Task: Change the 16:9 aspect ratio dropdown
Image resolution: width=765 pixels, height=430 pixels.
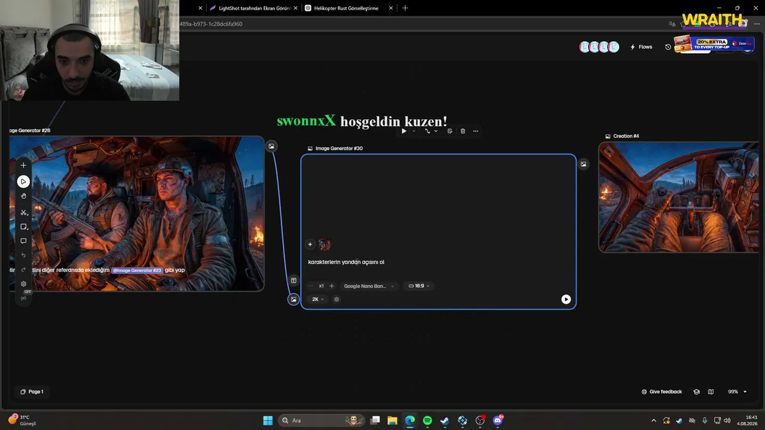Action: (x=419, y=286)
